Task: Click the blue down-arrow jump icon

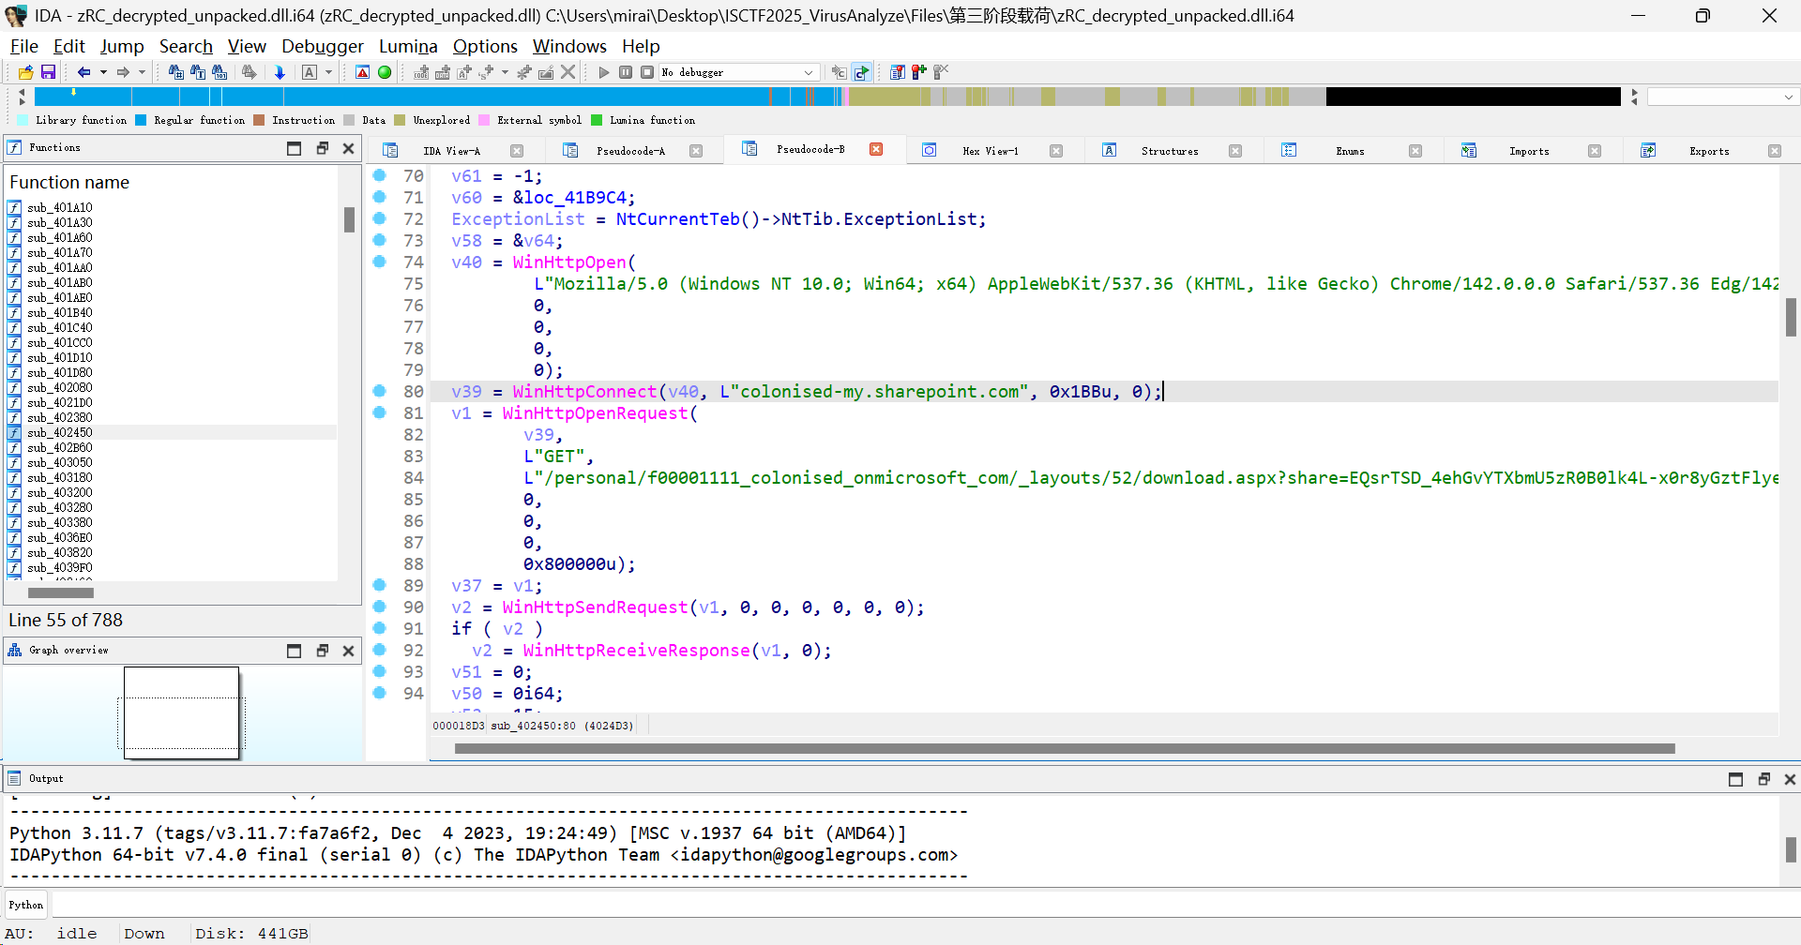Action: click(x=280, y=72)
